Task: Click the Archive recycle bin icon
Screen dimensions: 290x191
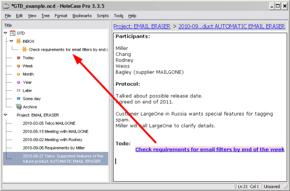Action: click(x=19, y=107)
